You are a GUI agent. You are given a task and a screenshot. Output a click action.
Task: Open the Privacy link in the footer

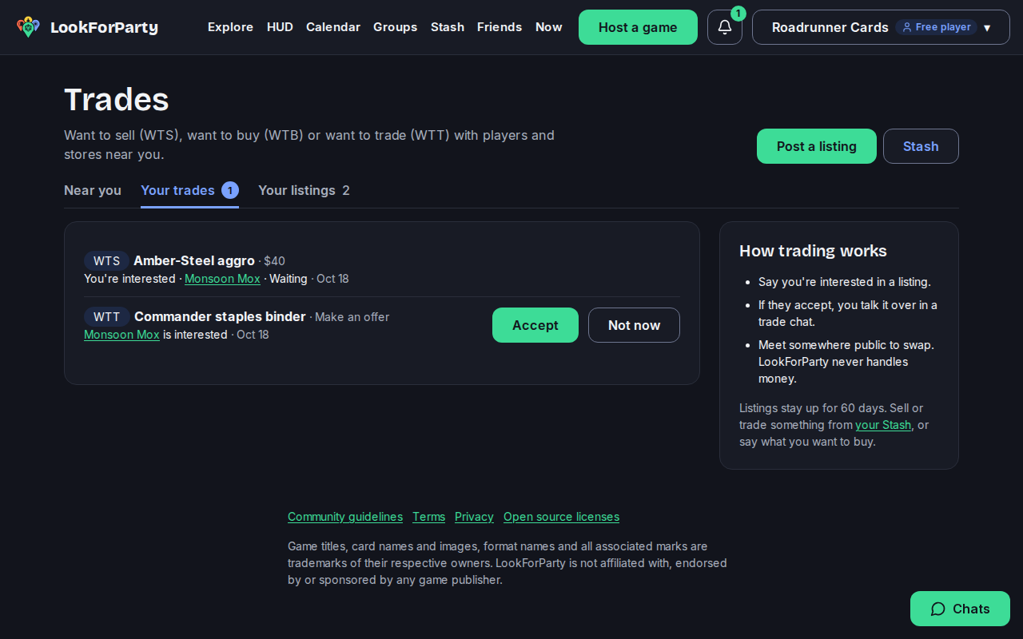pos(474,517)
